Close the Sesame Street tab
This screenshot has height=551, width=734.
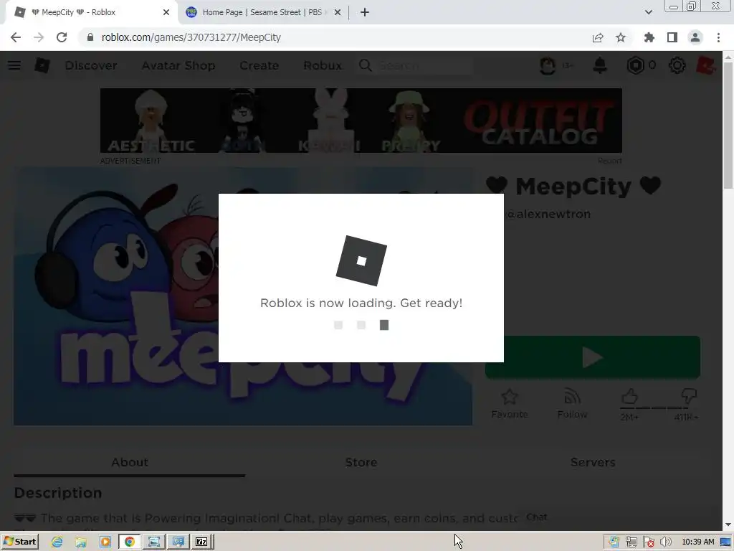click(x=338, y=12)
